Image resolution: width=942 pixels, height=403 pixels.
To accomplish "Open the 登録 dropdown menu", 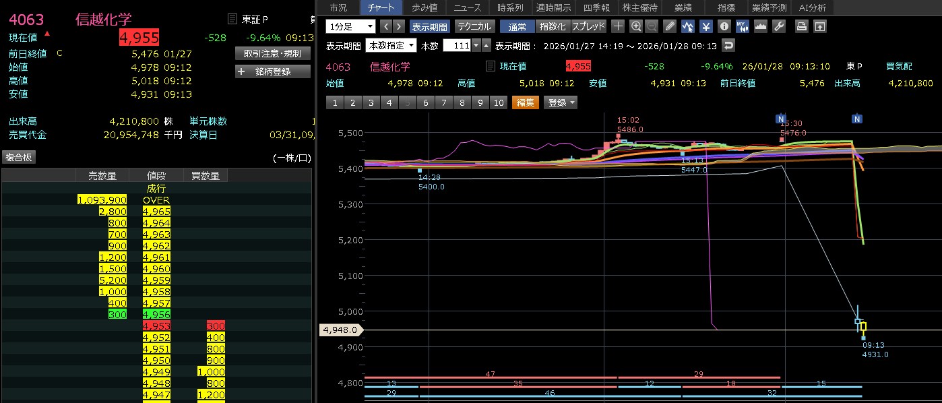I will [561, 102].
